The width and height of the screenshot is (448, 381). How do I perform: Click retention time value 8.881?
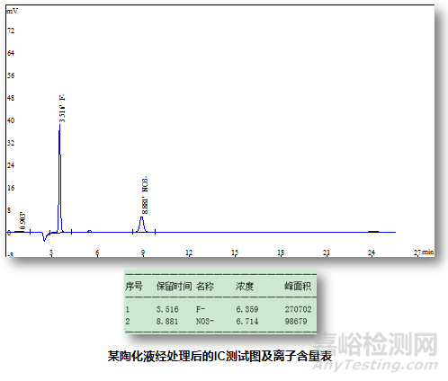tap(167, 322)
